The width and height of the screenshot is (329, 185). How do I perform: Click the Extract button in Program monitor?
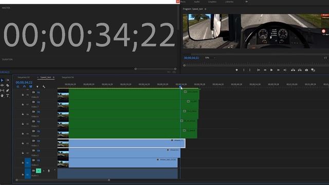point(300,70)
